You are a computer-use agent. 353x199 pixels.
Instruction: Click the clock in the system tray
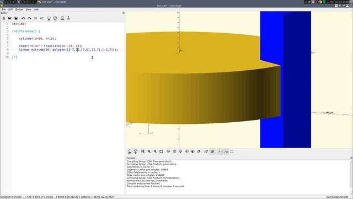click(x=339, y=2)
